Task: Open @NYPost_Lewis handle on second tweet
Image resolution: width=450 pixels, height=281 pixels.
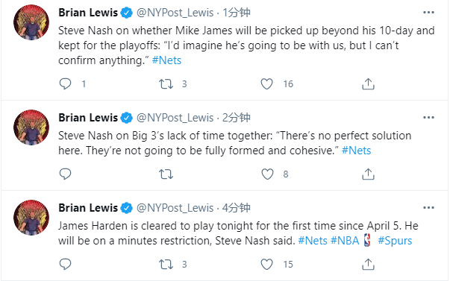Action: click(175, 118)
